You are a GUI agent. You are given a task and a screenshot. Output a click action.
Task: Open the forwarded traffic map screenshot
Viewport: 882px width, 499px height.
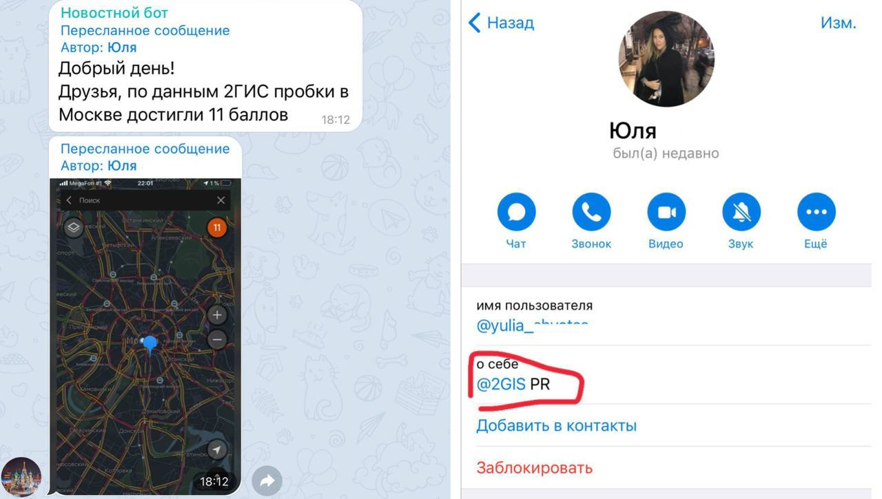(145, 336)
